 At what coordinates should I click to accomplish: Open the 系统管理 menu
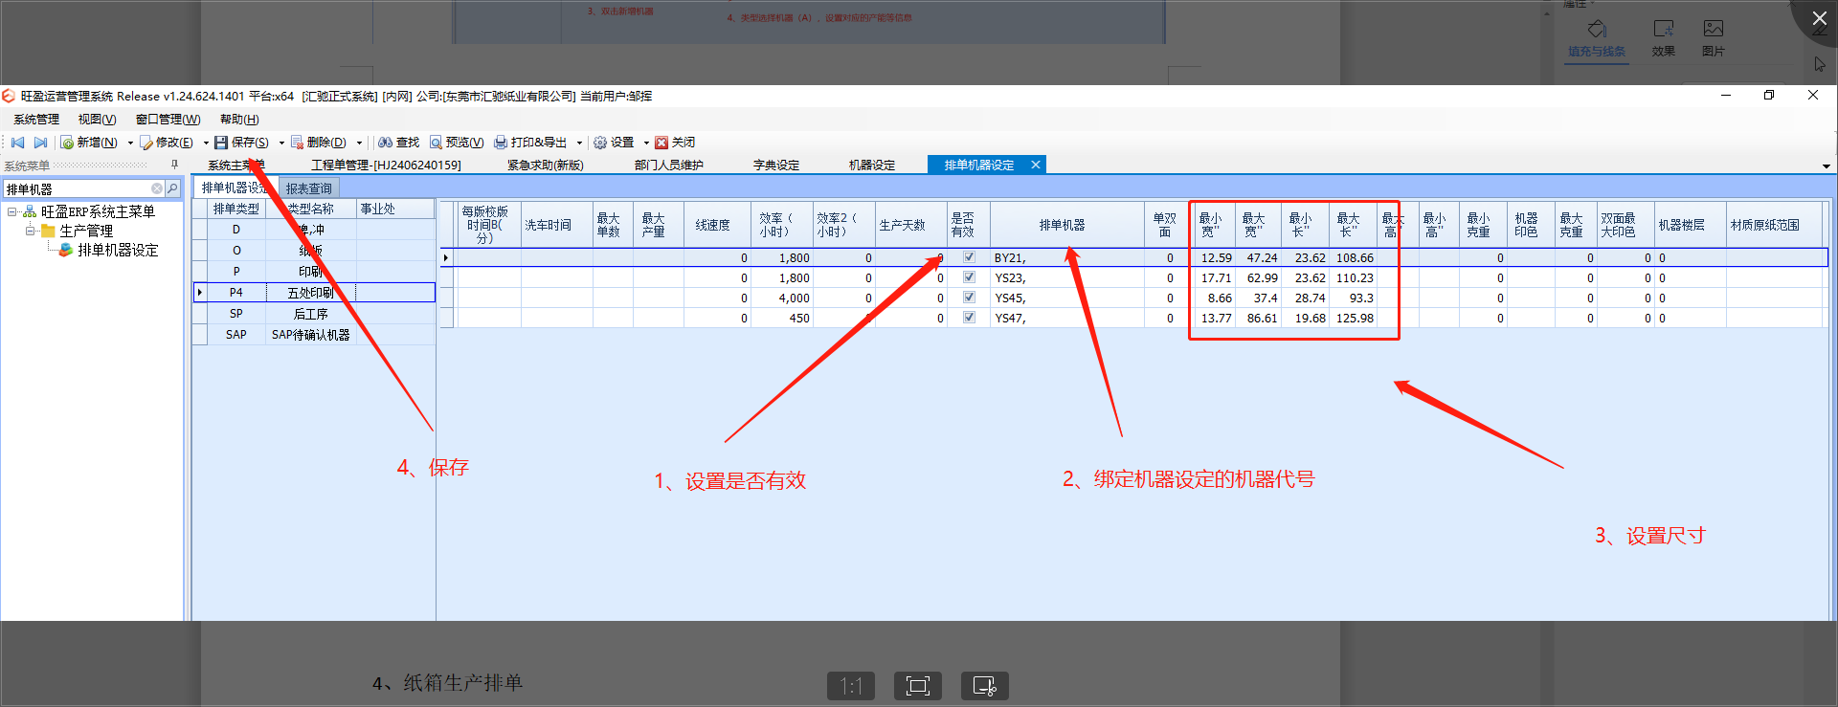click(36, 120)
